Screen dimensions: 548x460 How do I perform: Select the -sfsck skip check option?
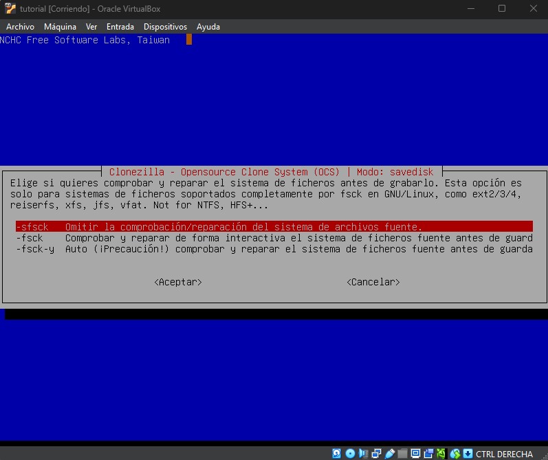(x=274, y=226)
